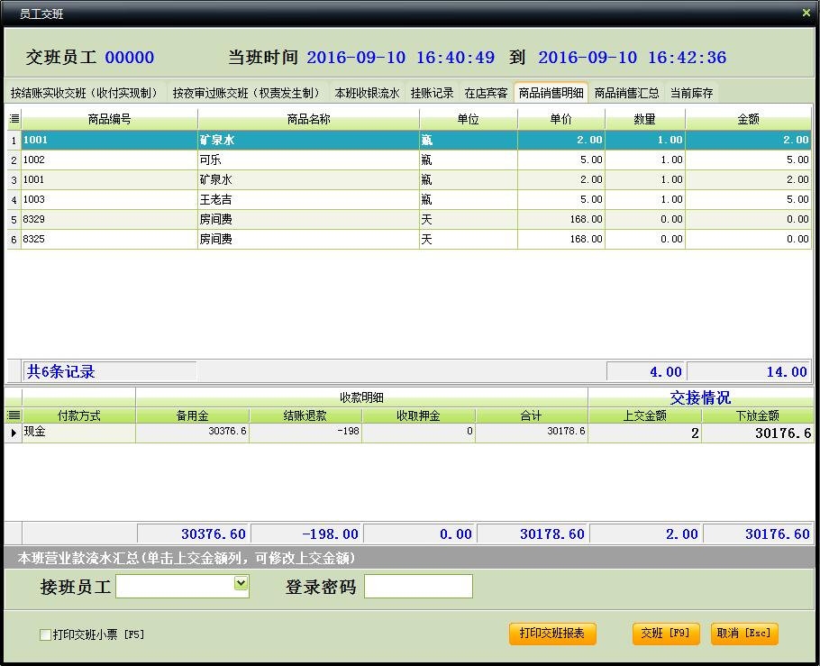Click the 交接情况 group header
The width and height of the screenshot is (820, 666).
701,397
